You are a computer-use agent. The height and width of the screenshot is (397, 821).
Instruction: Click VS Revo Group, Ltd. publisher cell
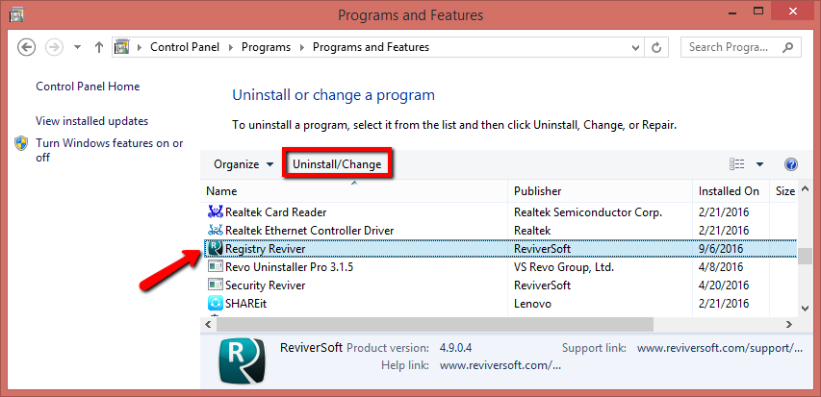563,267
